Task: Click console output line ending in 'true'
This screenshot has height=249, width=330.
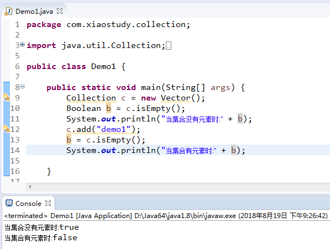Action: click(41, 227)
